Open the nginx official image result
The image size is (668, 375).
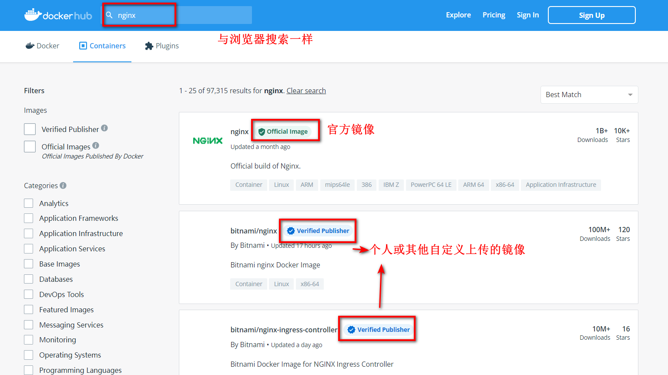click(x=239, y=132)
